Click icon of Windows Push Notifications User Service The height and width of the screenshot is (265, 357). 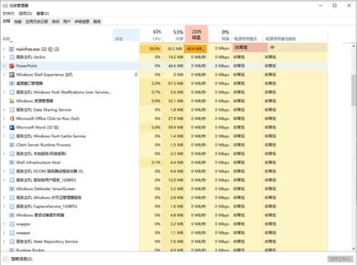tap(11, 92)
